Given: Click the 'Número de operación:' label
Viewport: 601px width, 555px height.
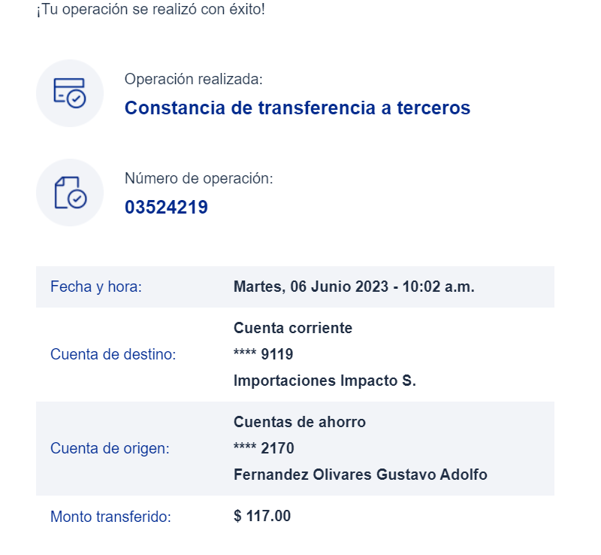Looking at the screenshot, I should (x=198, y=179).
